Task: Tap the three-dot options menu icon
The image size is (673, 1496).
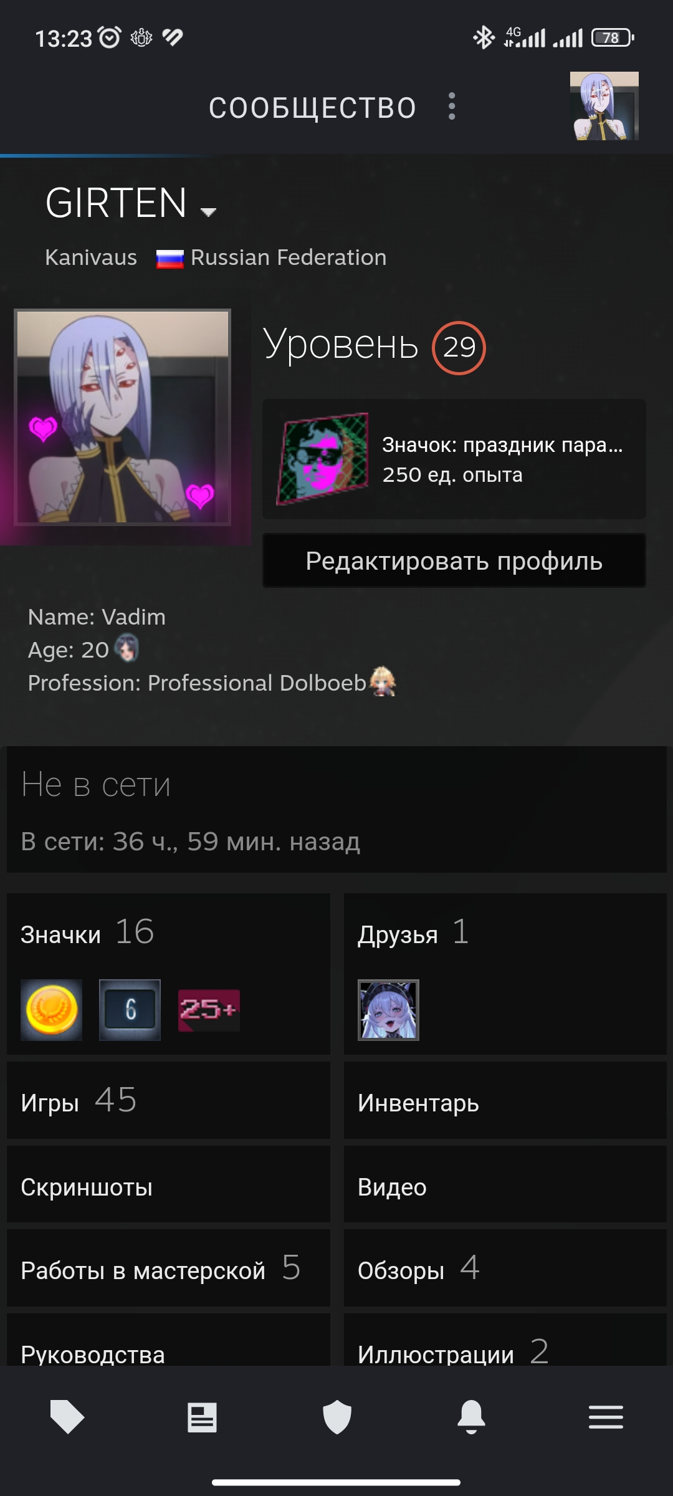Action: click(452, 107)
